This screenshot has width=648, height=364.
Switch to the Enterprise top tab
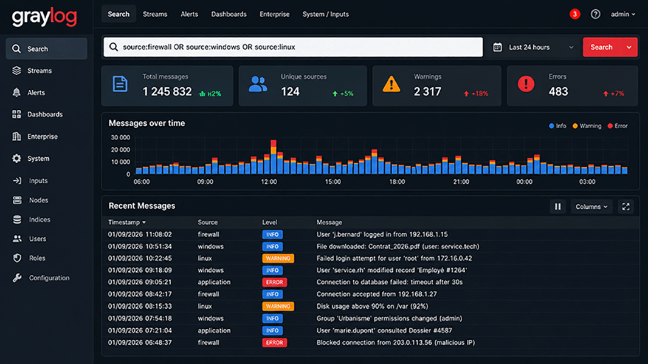coord(274,14)
